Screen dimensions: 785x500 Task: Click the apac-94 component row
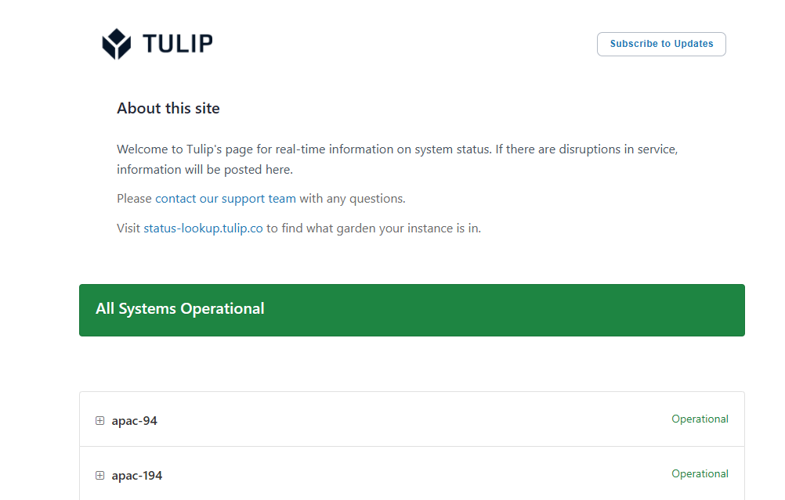pyautogui.click(x=412, y=419)
